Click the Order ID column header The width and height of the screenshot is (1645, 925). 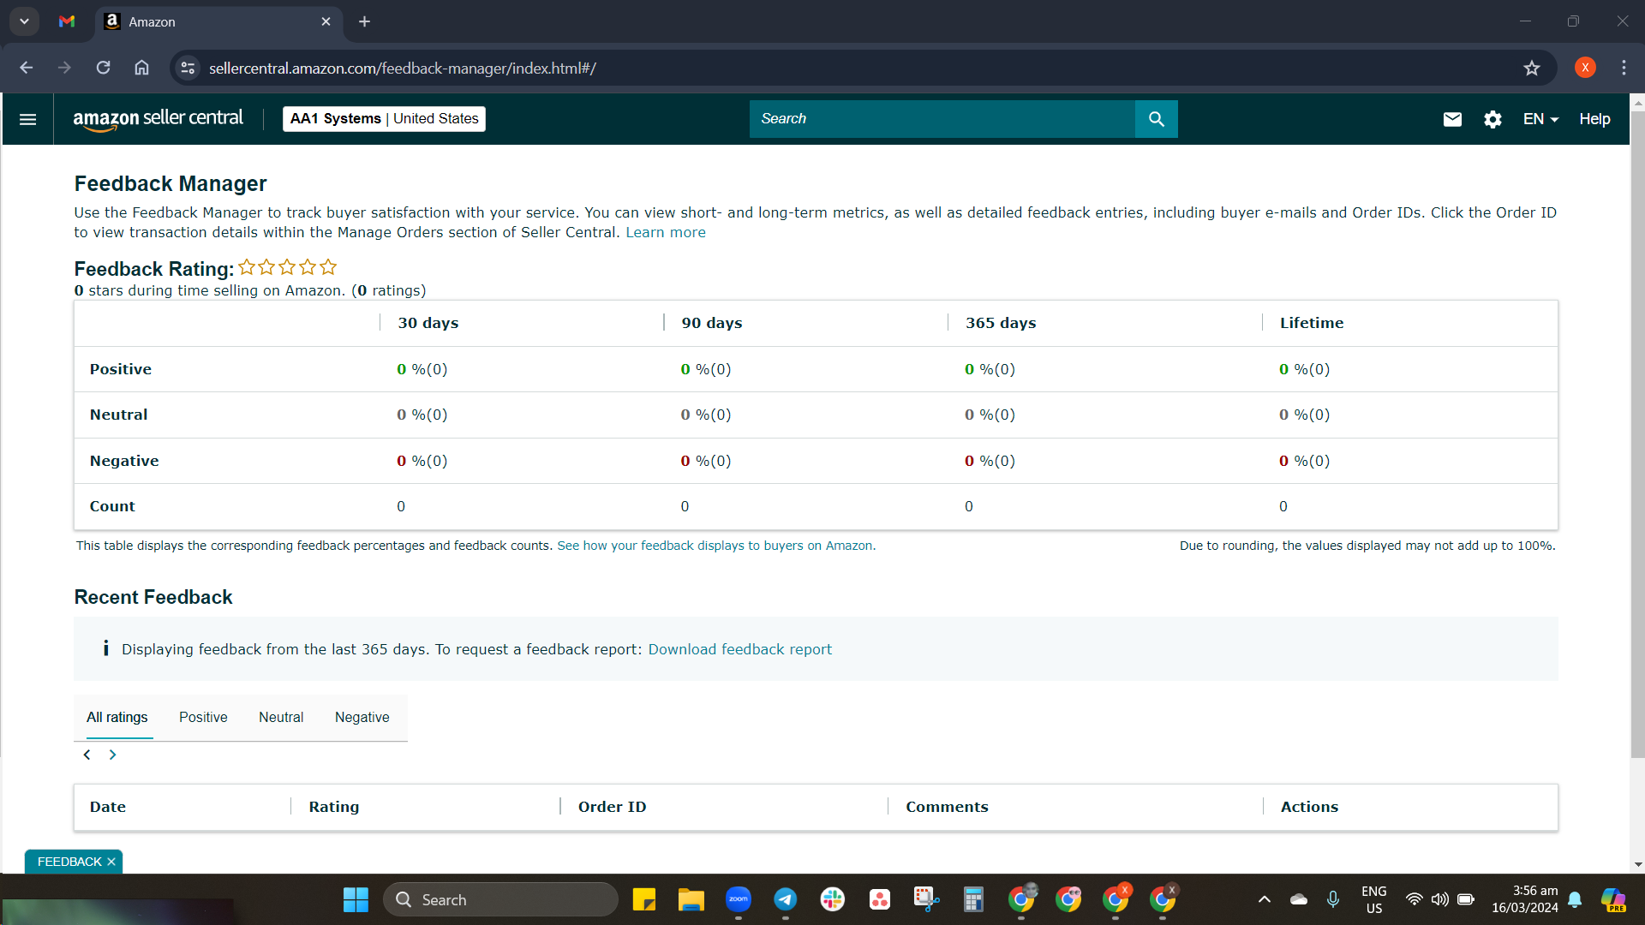[x=612, y=807]
